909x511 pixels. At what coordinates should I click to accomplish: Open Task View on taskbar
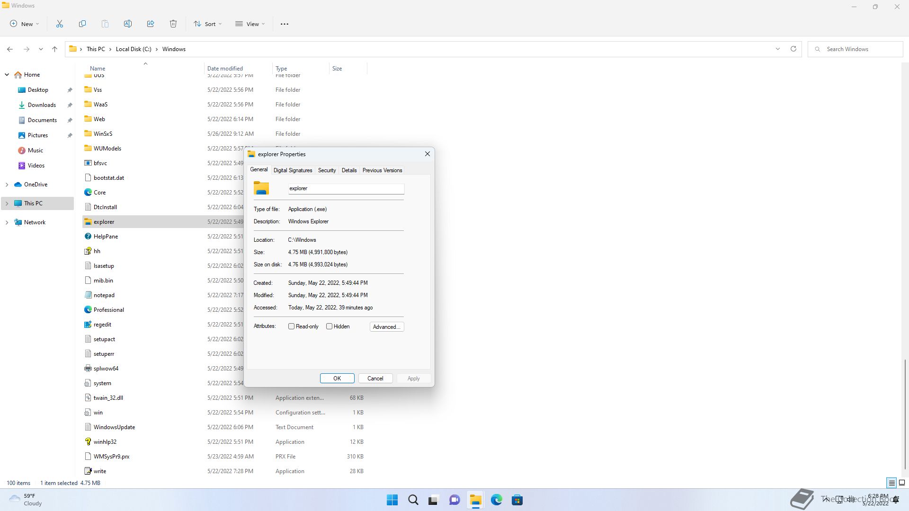[x=433, y=500]
